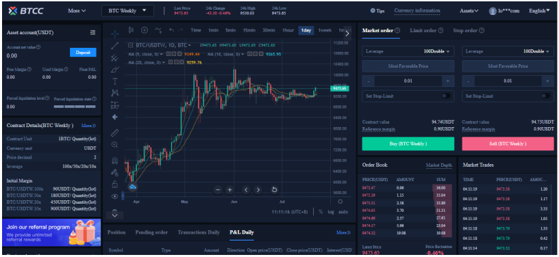
Task: Select the brush drawing tool
Action: coord(115,69)
